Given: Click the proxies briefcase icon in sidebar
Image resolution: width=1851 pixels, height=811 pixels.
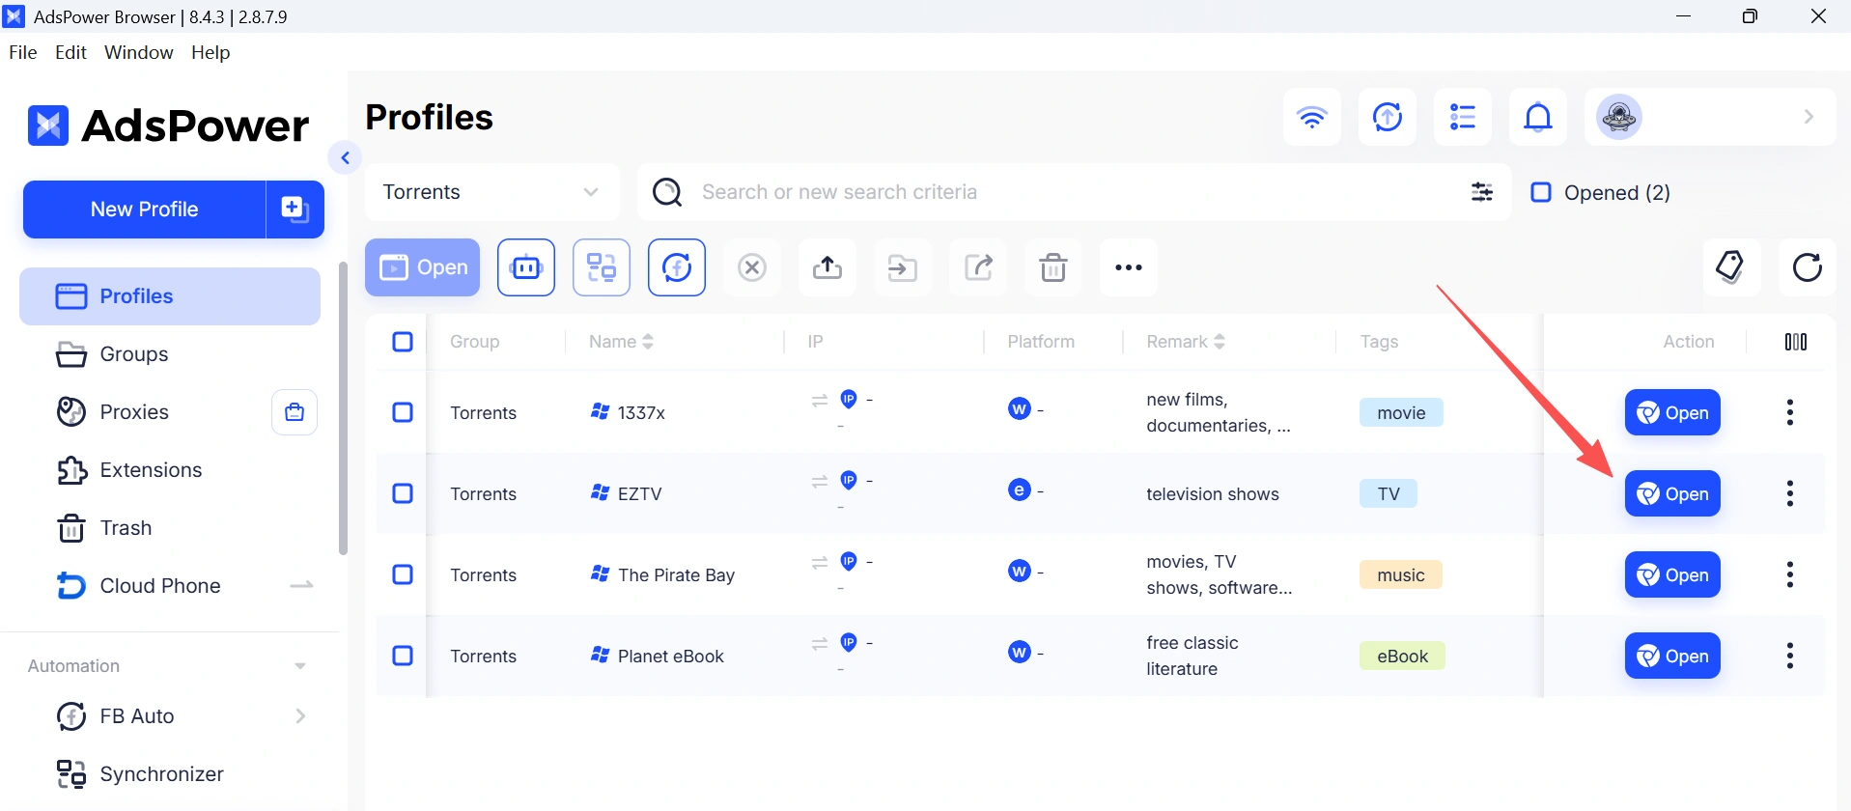Looking at the screenshot, I should tap(294, 412).
